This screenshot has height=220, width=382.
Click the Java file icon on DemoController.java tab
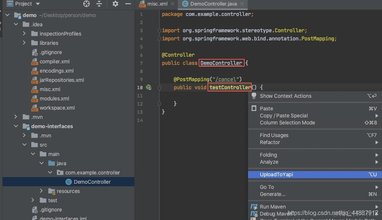(x=185, y=4)
